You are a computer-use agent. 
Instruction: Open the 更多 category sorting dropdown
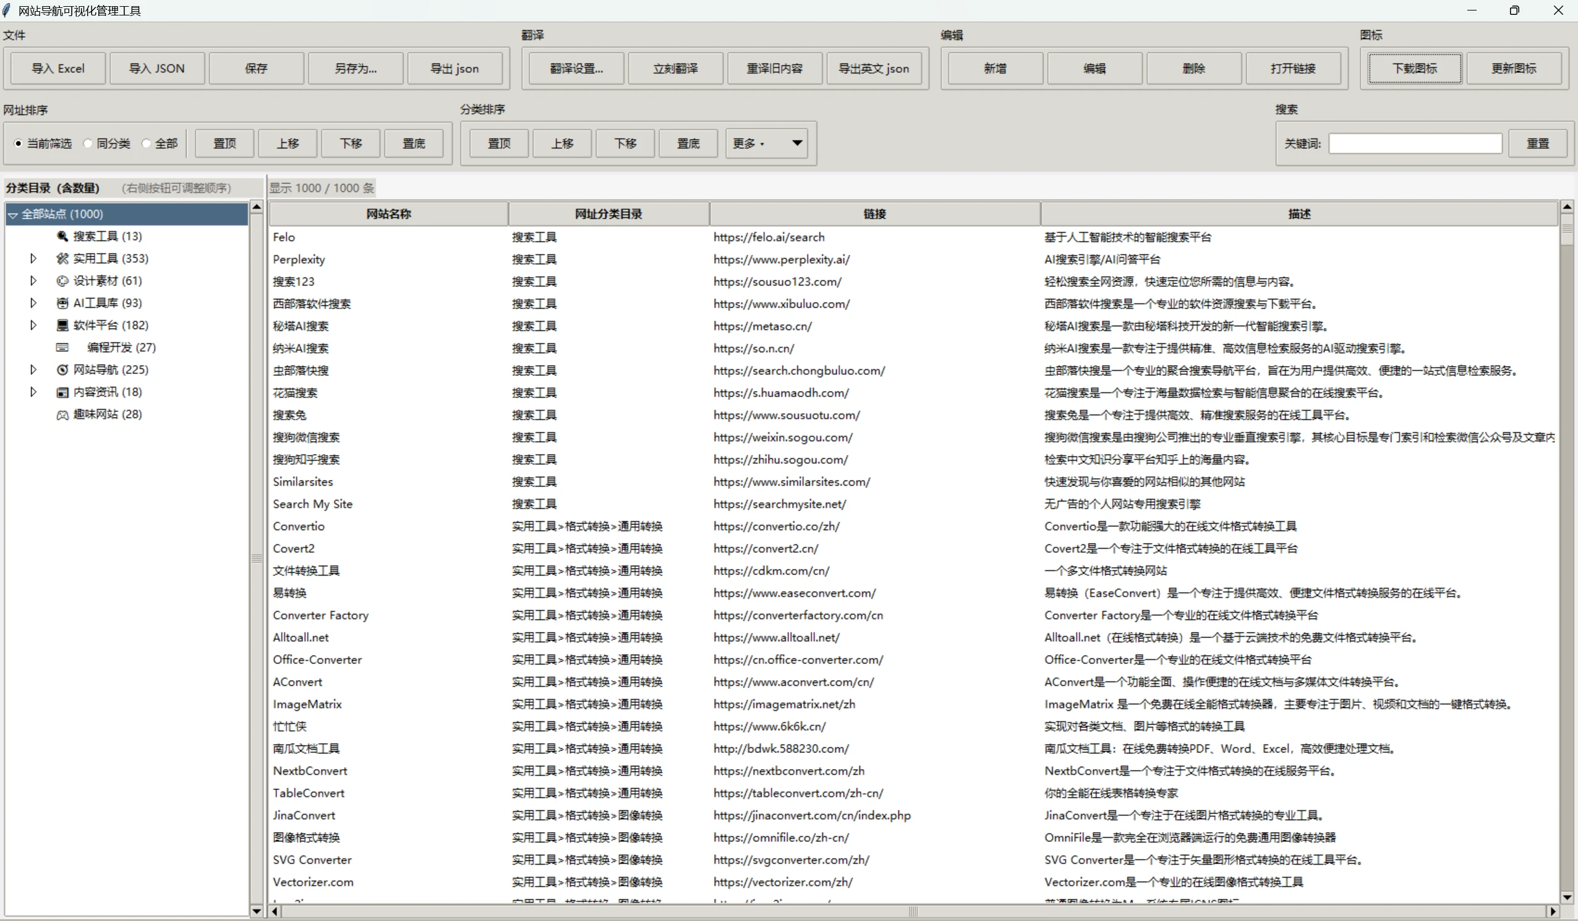767,144
